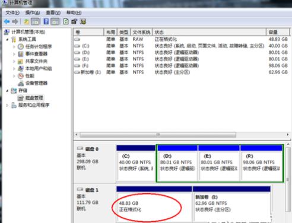Expand the 事件查看器 node
Screen dimensions: 292x223
point(14,54)
